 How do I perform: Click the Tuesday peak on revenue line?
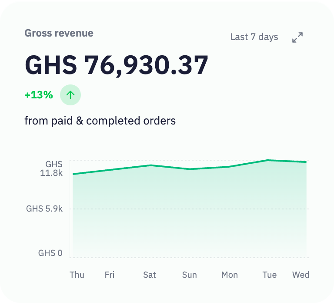pos(267,160)
